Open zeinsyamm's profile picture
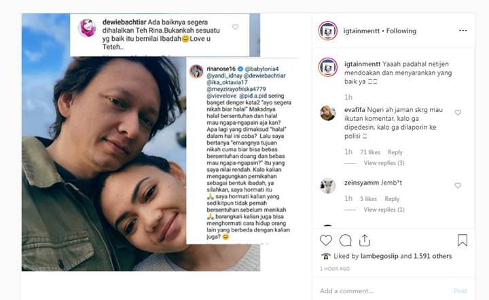 327,186
